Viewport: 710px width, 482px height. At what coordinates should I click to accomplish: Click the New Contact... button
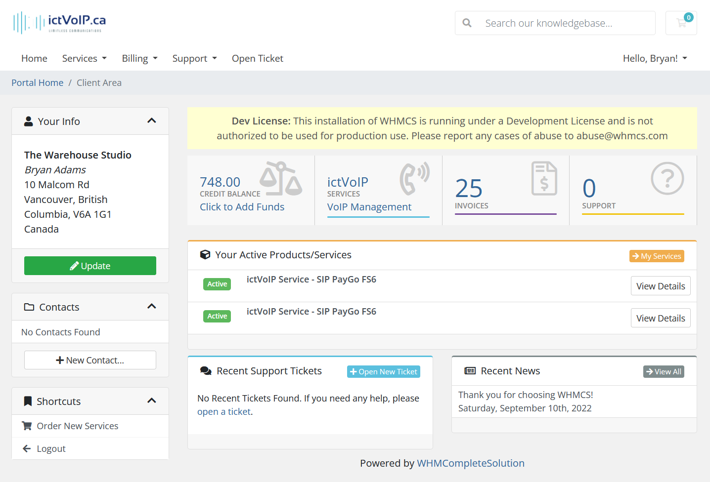click(90, 360)
